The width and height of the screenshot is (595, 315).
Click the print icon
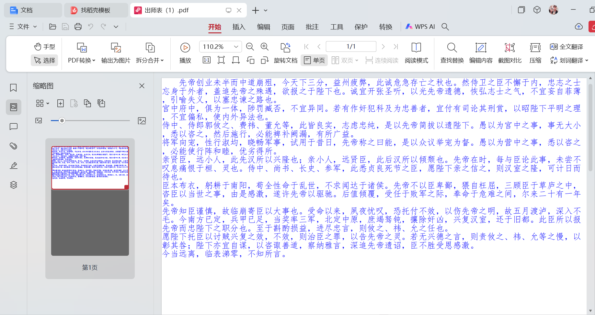[78, 27]
